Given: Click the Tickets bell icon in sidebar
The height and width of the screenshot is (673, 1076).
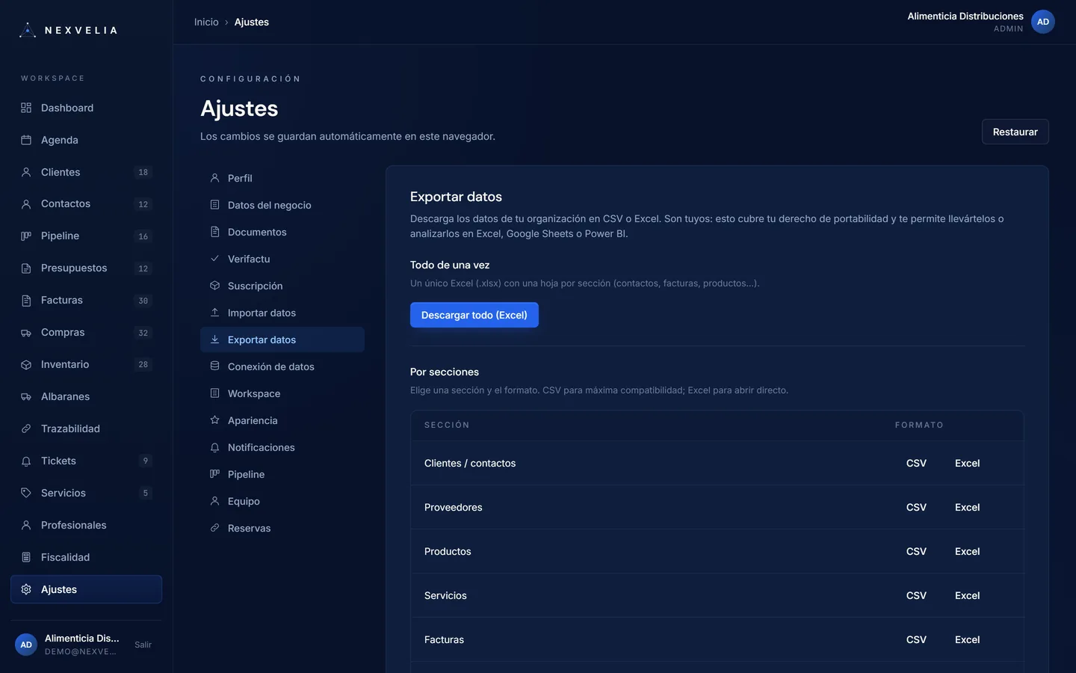Looking at the screenshot, I should [26, 461].
